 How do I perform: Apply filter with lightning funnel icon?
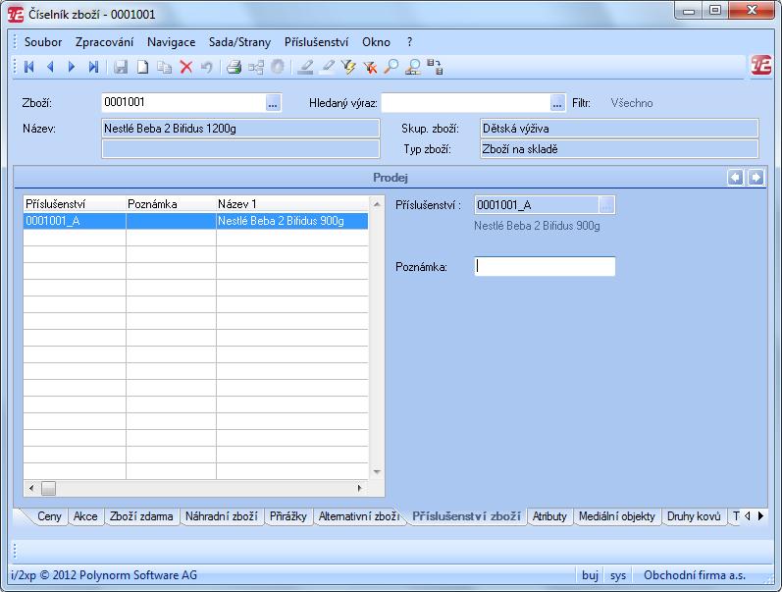(348, 67)
